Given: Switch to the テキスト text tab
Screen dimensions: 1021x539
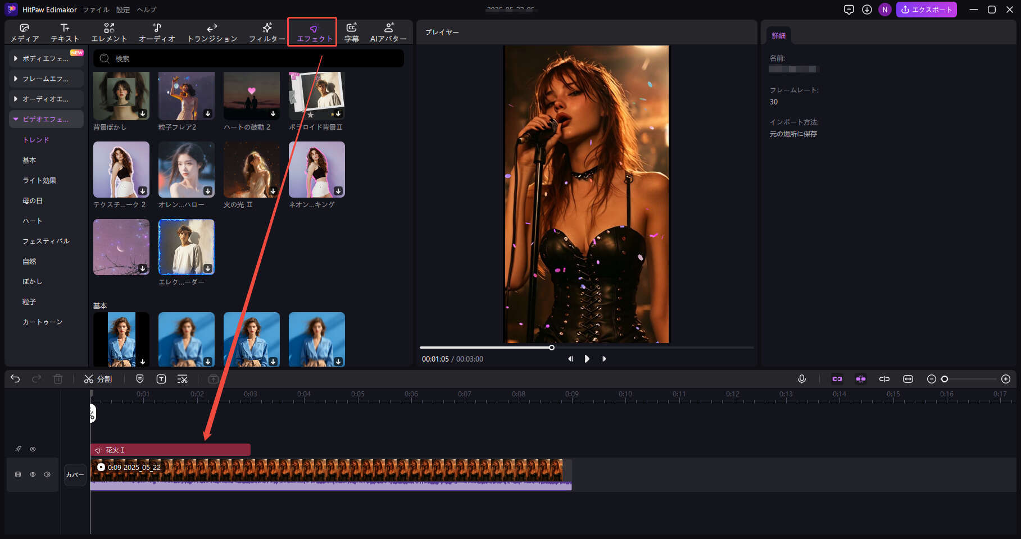Looking at the screenshot, I should coord(65,33).
